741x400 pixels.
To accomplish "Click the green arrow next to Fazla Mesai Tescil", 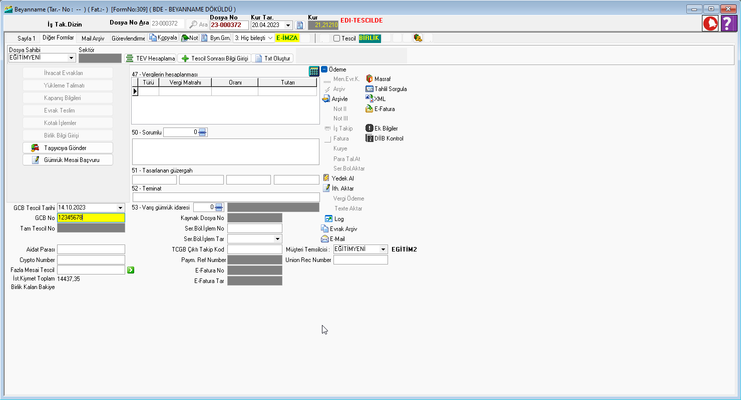I will (x=131, y=270).
